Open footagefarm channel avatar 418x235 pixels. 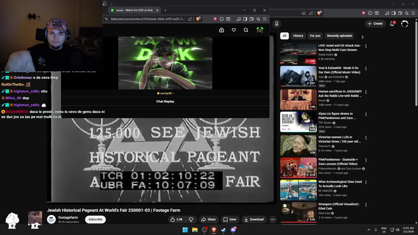(51, 219)
